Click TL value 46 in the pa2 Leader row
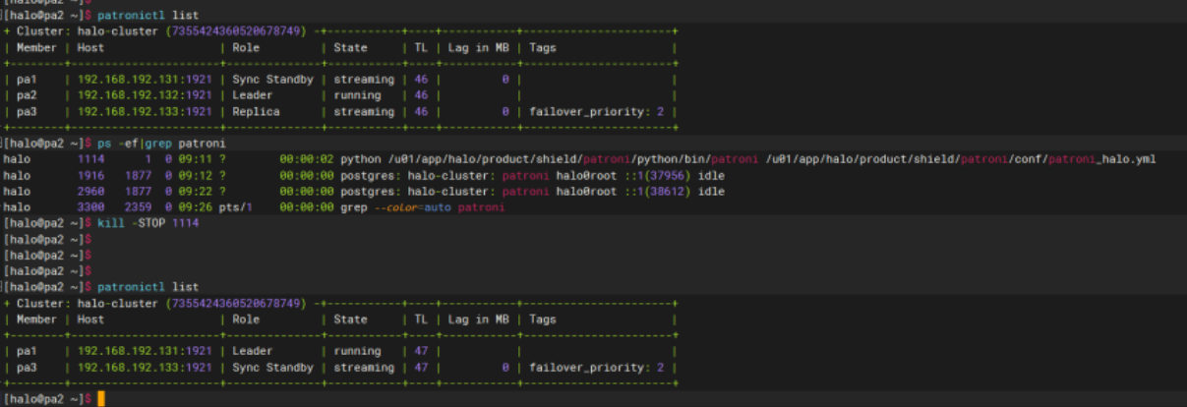The height and width of the screenshot is (407, 1187). (x=421, y=95)
